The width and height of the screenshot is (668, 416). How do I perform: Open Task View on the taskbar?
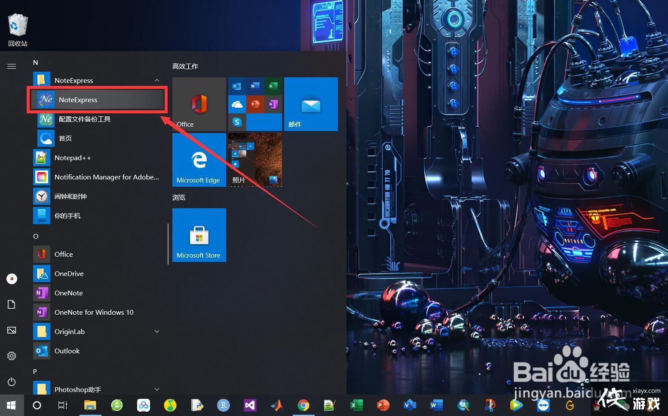click(63, 405)
